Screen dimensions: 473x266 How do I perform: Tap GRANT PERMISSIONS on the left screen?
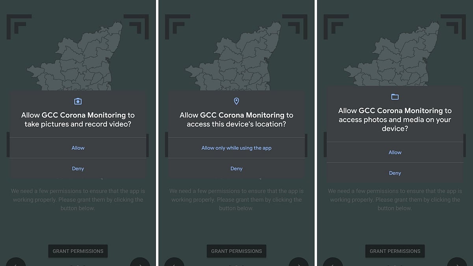coord(78,251)
